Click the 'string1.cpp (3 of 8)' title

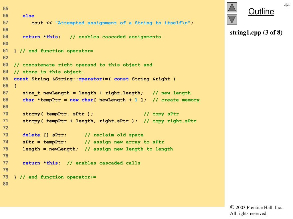coord(256,33)
